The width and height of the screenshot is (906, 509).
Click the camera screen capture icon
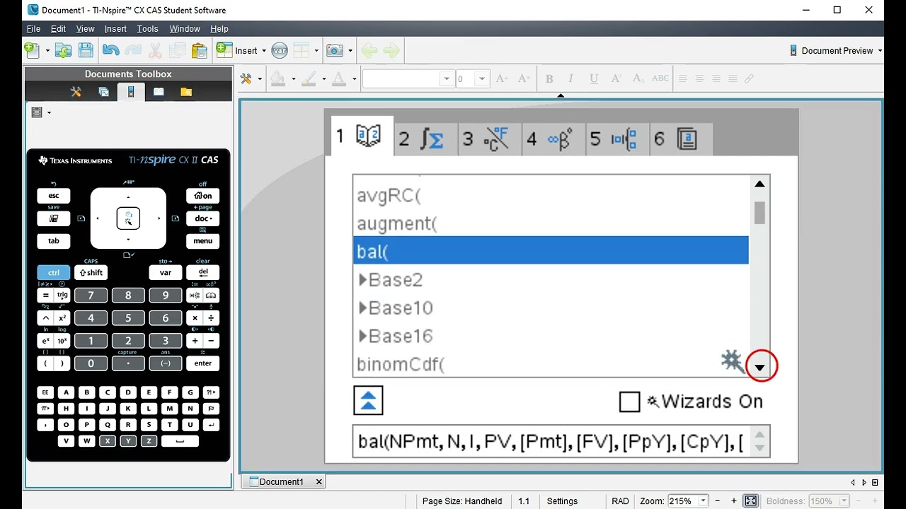334,50
